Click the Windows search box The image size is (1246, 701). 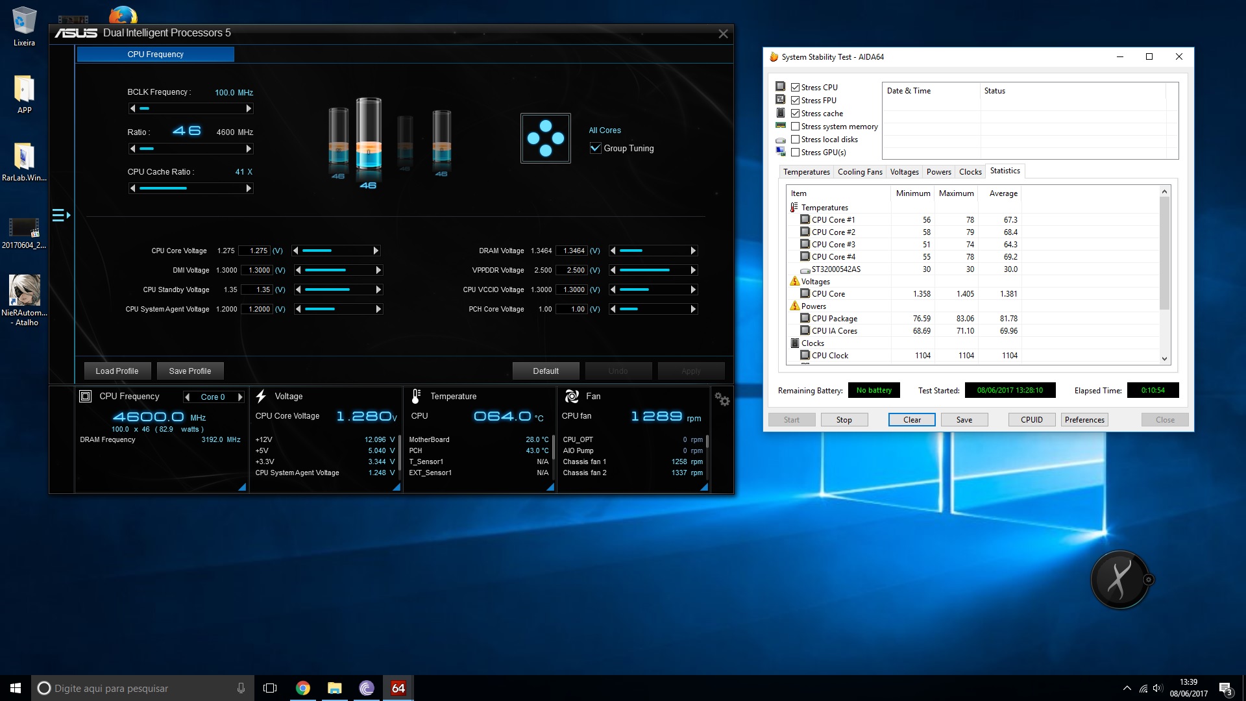143,688
